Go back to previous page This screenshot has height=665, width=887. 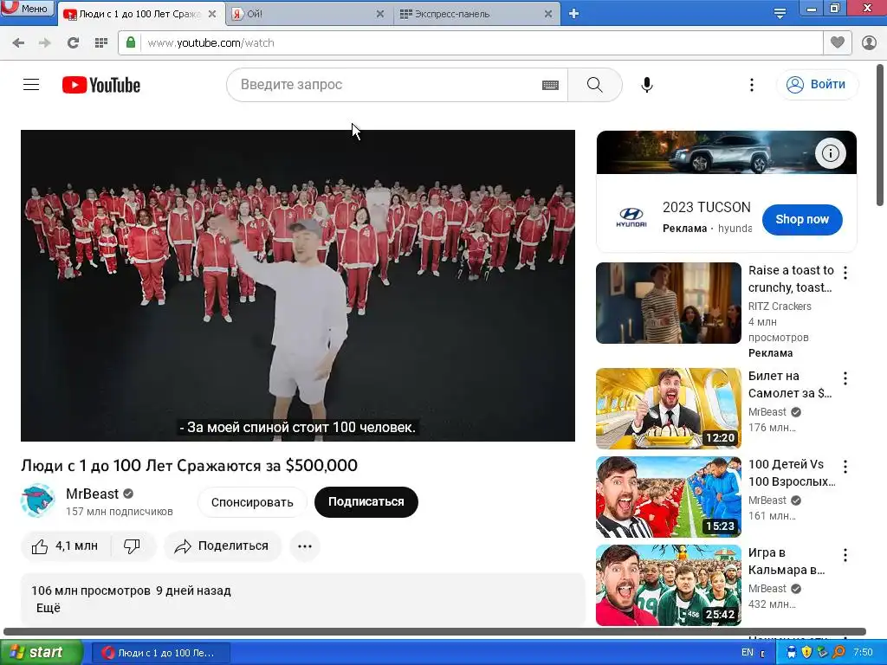click(x=18, y=43)
